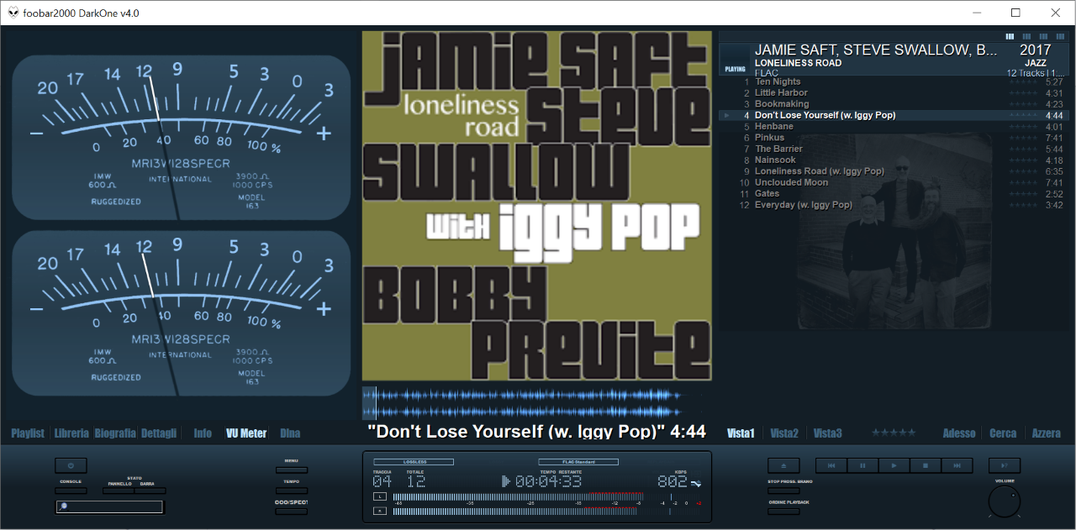Open the Libreria tab
The width and height of the screenshot is (1076, 530).
click(71, 433)
